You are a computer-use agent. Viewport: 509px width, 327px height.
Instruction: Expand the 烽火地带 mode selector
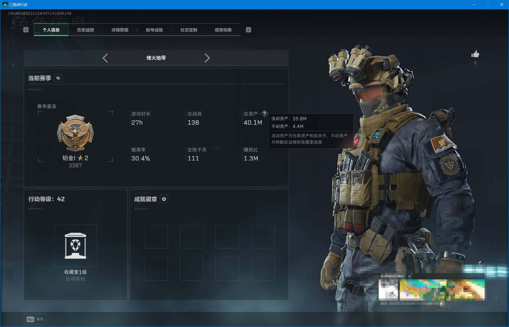(x=156, y=58)
